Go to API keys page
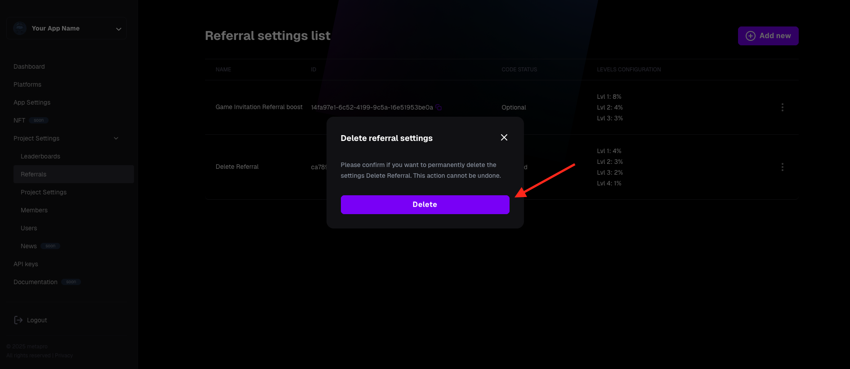 point(26,264)
